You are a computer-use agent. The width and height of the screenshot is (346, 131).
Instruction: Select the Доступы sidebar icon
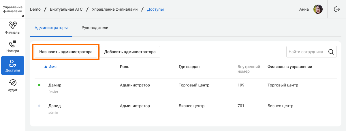tap(12, 65)
